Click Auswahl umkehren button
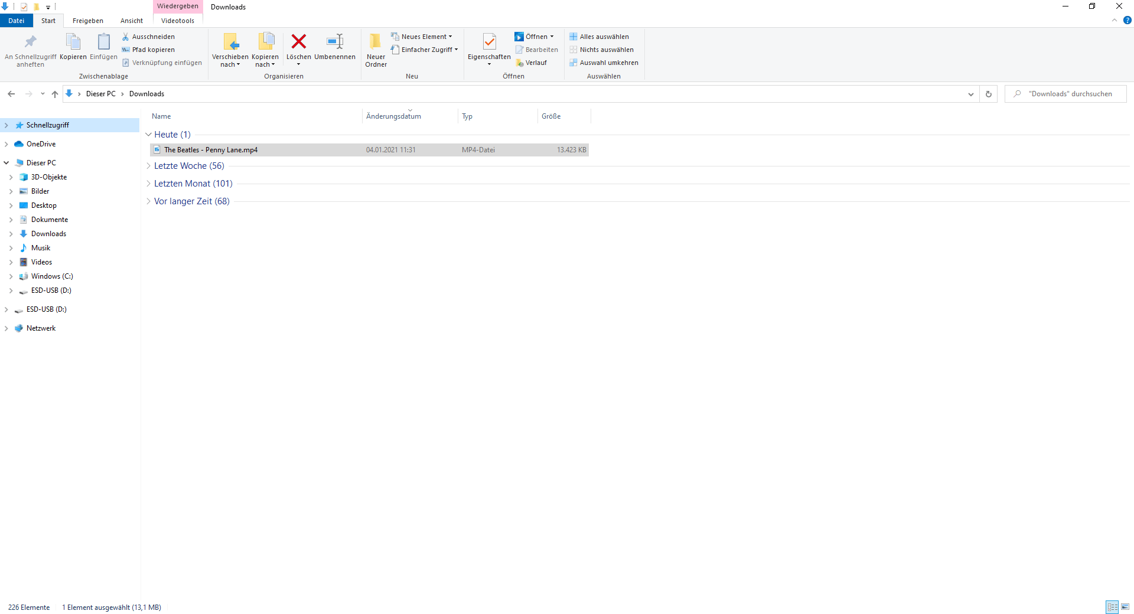This screenshot has height=614, width=1134. [604, 63]
